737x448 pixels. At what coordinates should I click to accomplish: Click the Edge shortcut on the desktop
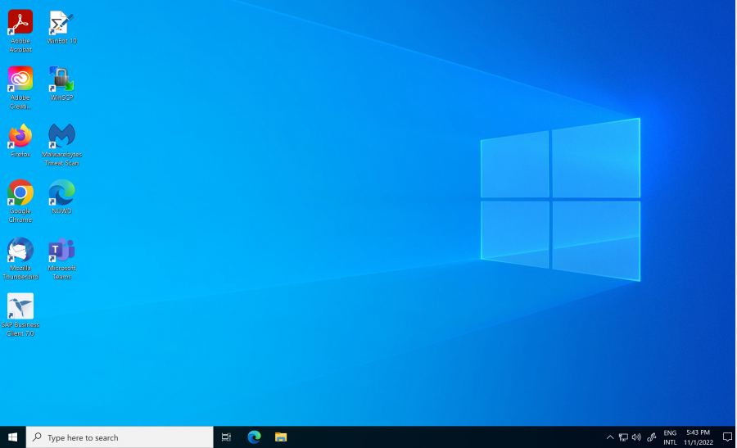point(61,193)
